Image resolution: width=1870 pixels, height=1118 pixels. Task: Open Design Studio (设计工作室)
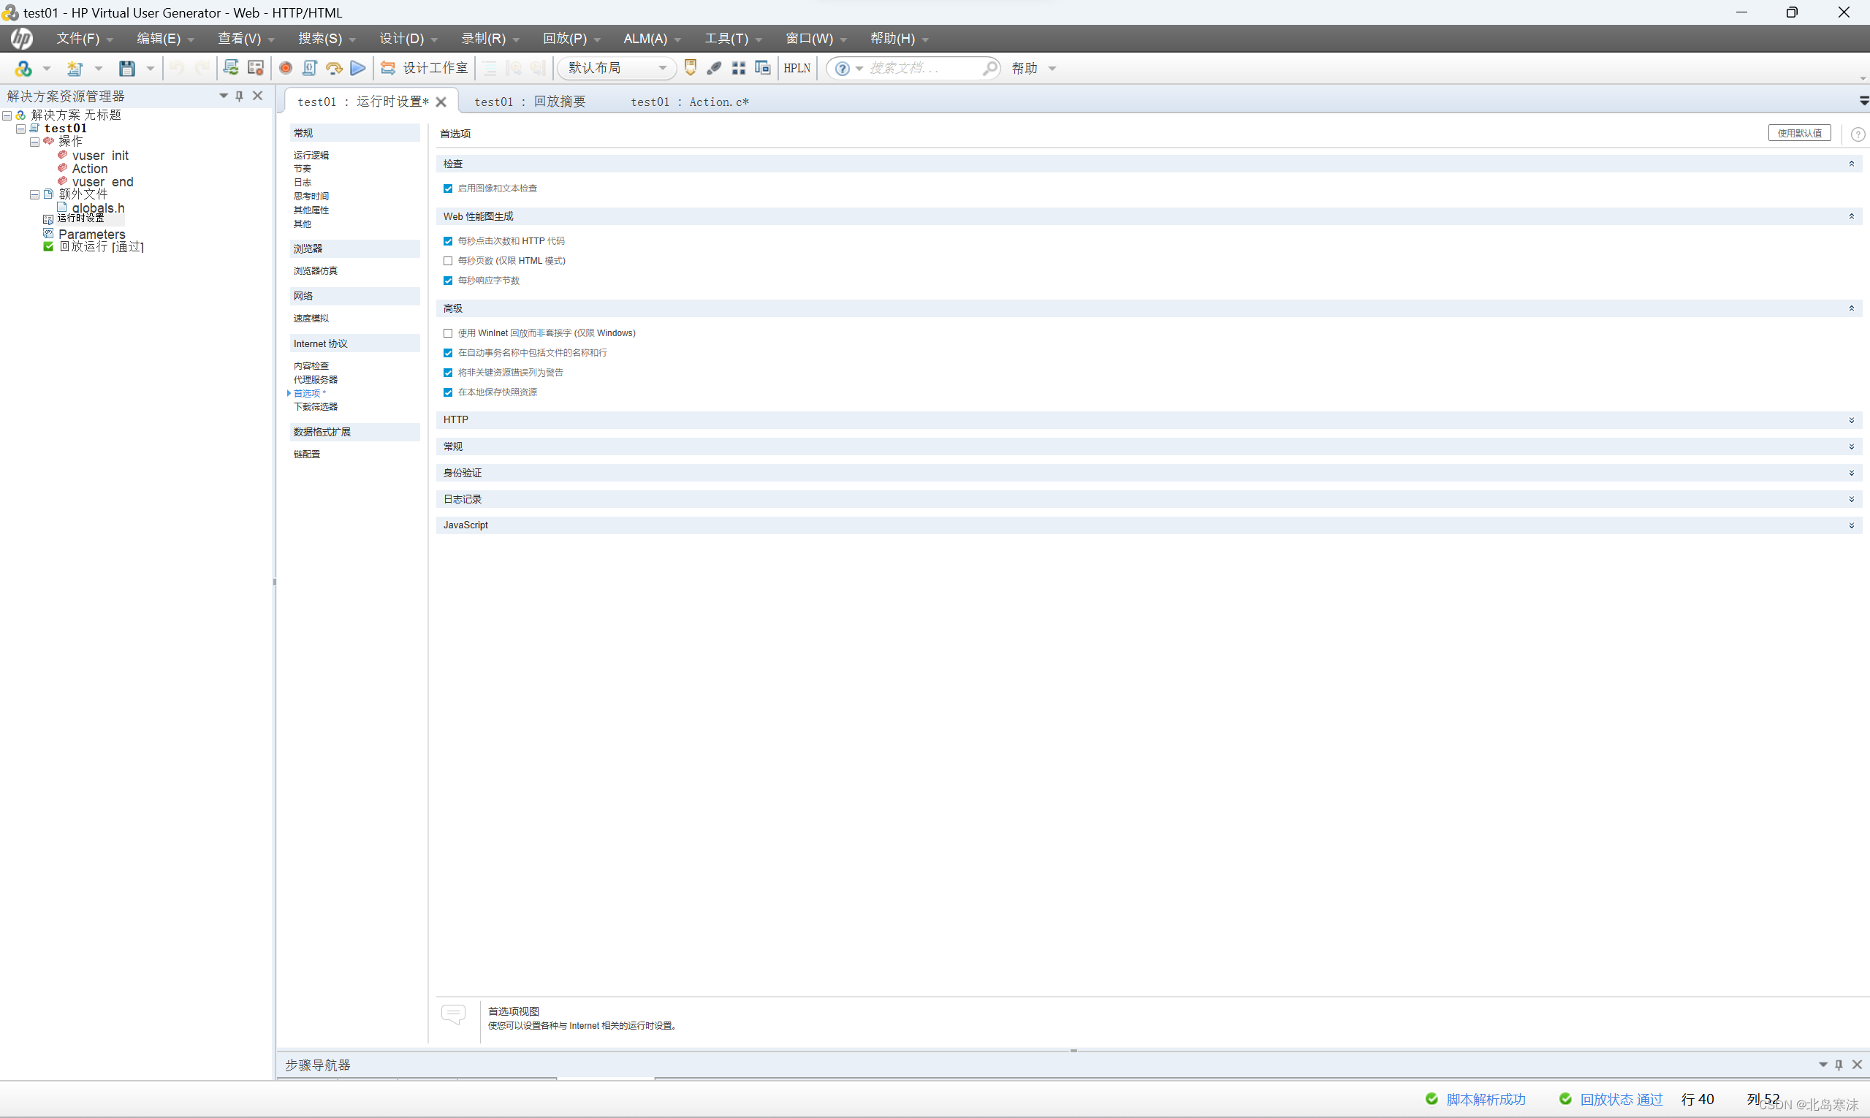coord(425,69)
